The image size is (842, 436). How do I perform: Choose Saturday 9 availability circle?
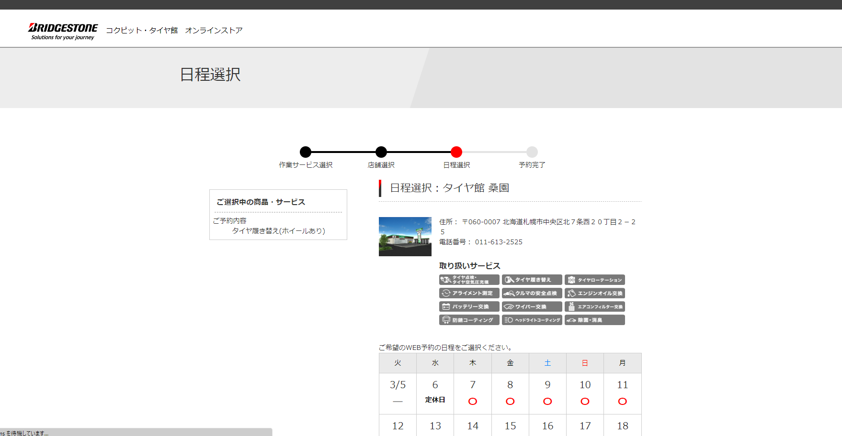[x=547, y=402]
